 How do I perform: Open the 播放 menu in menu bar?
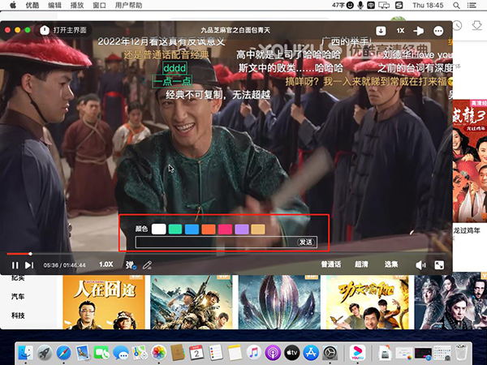pyautogui.click(x=77, y=5)
